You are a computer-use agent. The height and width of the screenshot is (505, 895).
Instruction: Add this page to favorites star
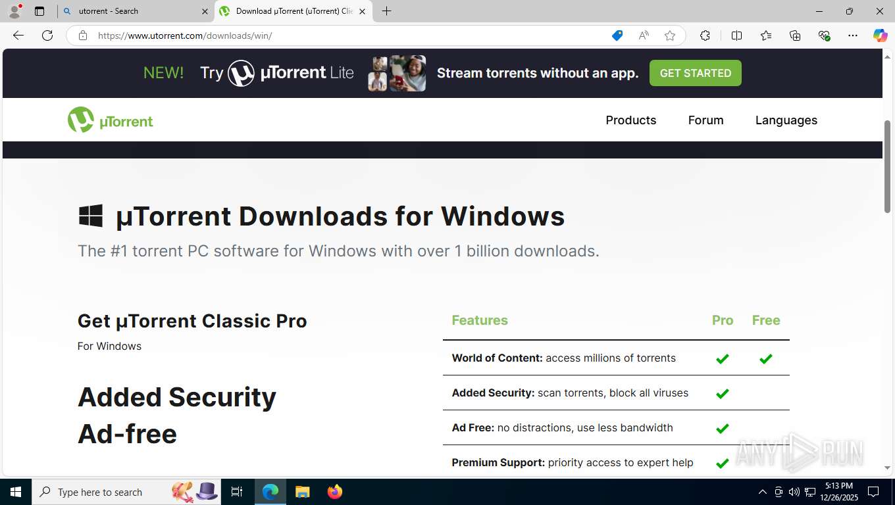pyautogui.click(x=670, y=36)
